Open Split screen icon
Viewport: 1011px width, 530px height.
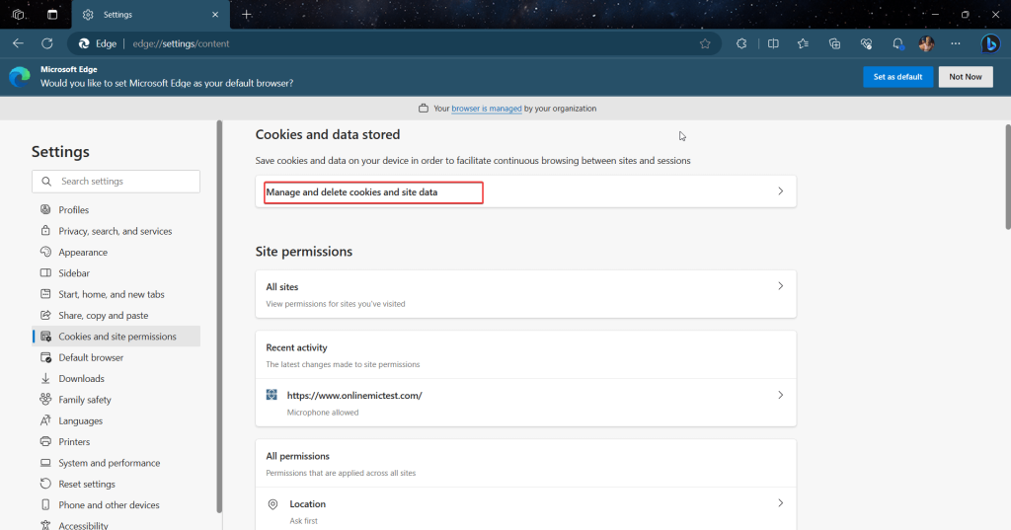(x=773, y=43)
